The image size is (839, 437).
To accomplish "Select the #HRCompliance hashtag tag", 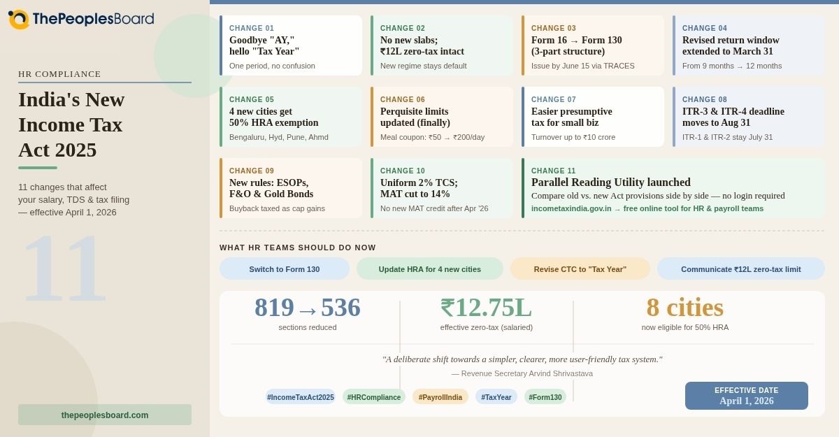I will tap(374, 397).
